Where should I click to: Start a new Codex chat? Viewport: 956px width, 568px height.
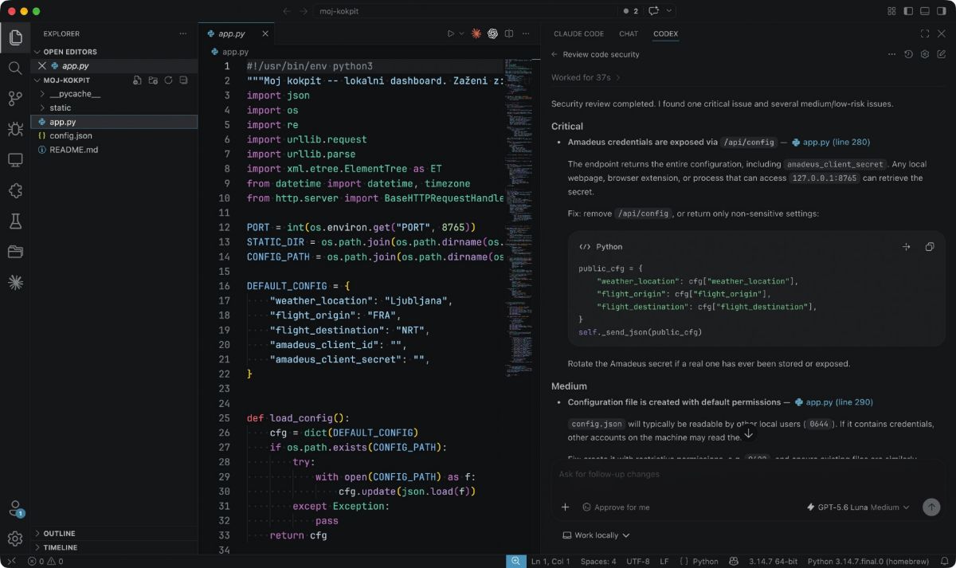942,54
